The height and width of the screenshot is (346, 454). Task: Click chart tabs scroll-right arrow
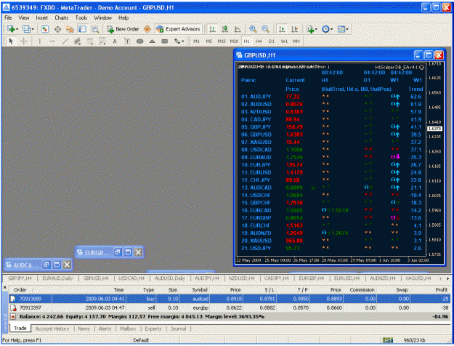pos(448,278)
